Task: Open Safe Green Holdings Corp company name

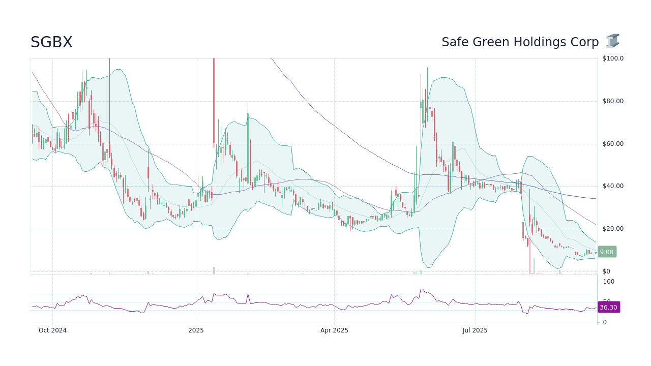Action: [x=519, y=42]
